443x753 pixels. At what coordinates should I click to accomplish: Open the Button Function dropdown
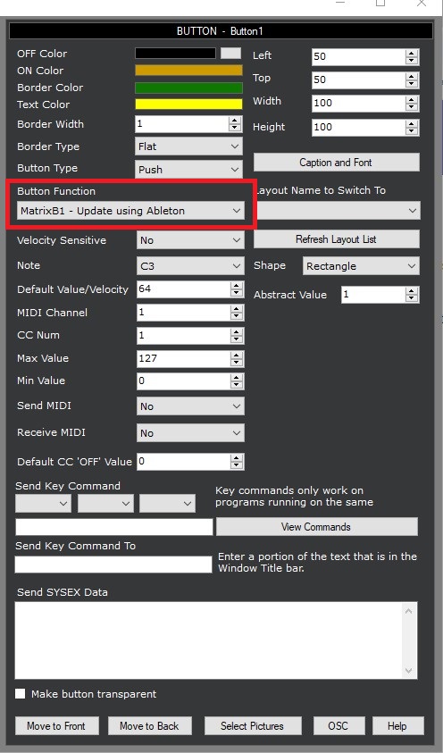tap(130, 211)
